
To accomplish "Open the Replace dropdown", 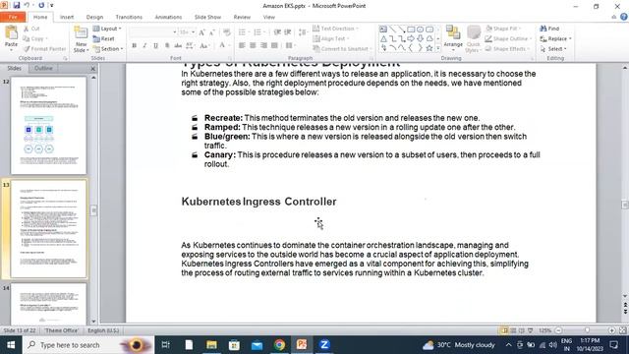I will 555,38.
